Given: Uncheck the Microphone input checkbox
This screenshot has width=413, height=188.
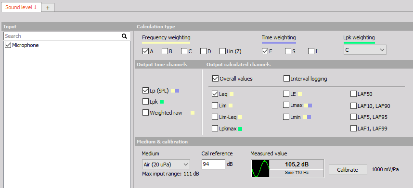Looking at the screenshot, I should coord(8,45).
